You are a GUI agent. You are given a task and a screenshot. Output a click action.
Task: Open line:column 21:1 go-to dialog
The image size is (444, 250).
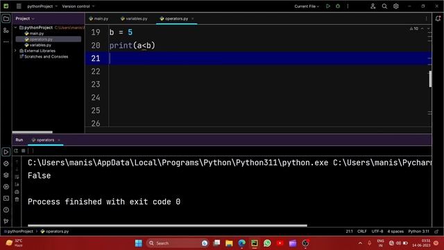[349, 231]
